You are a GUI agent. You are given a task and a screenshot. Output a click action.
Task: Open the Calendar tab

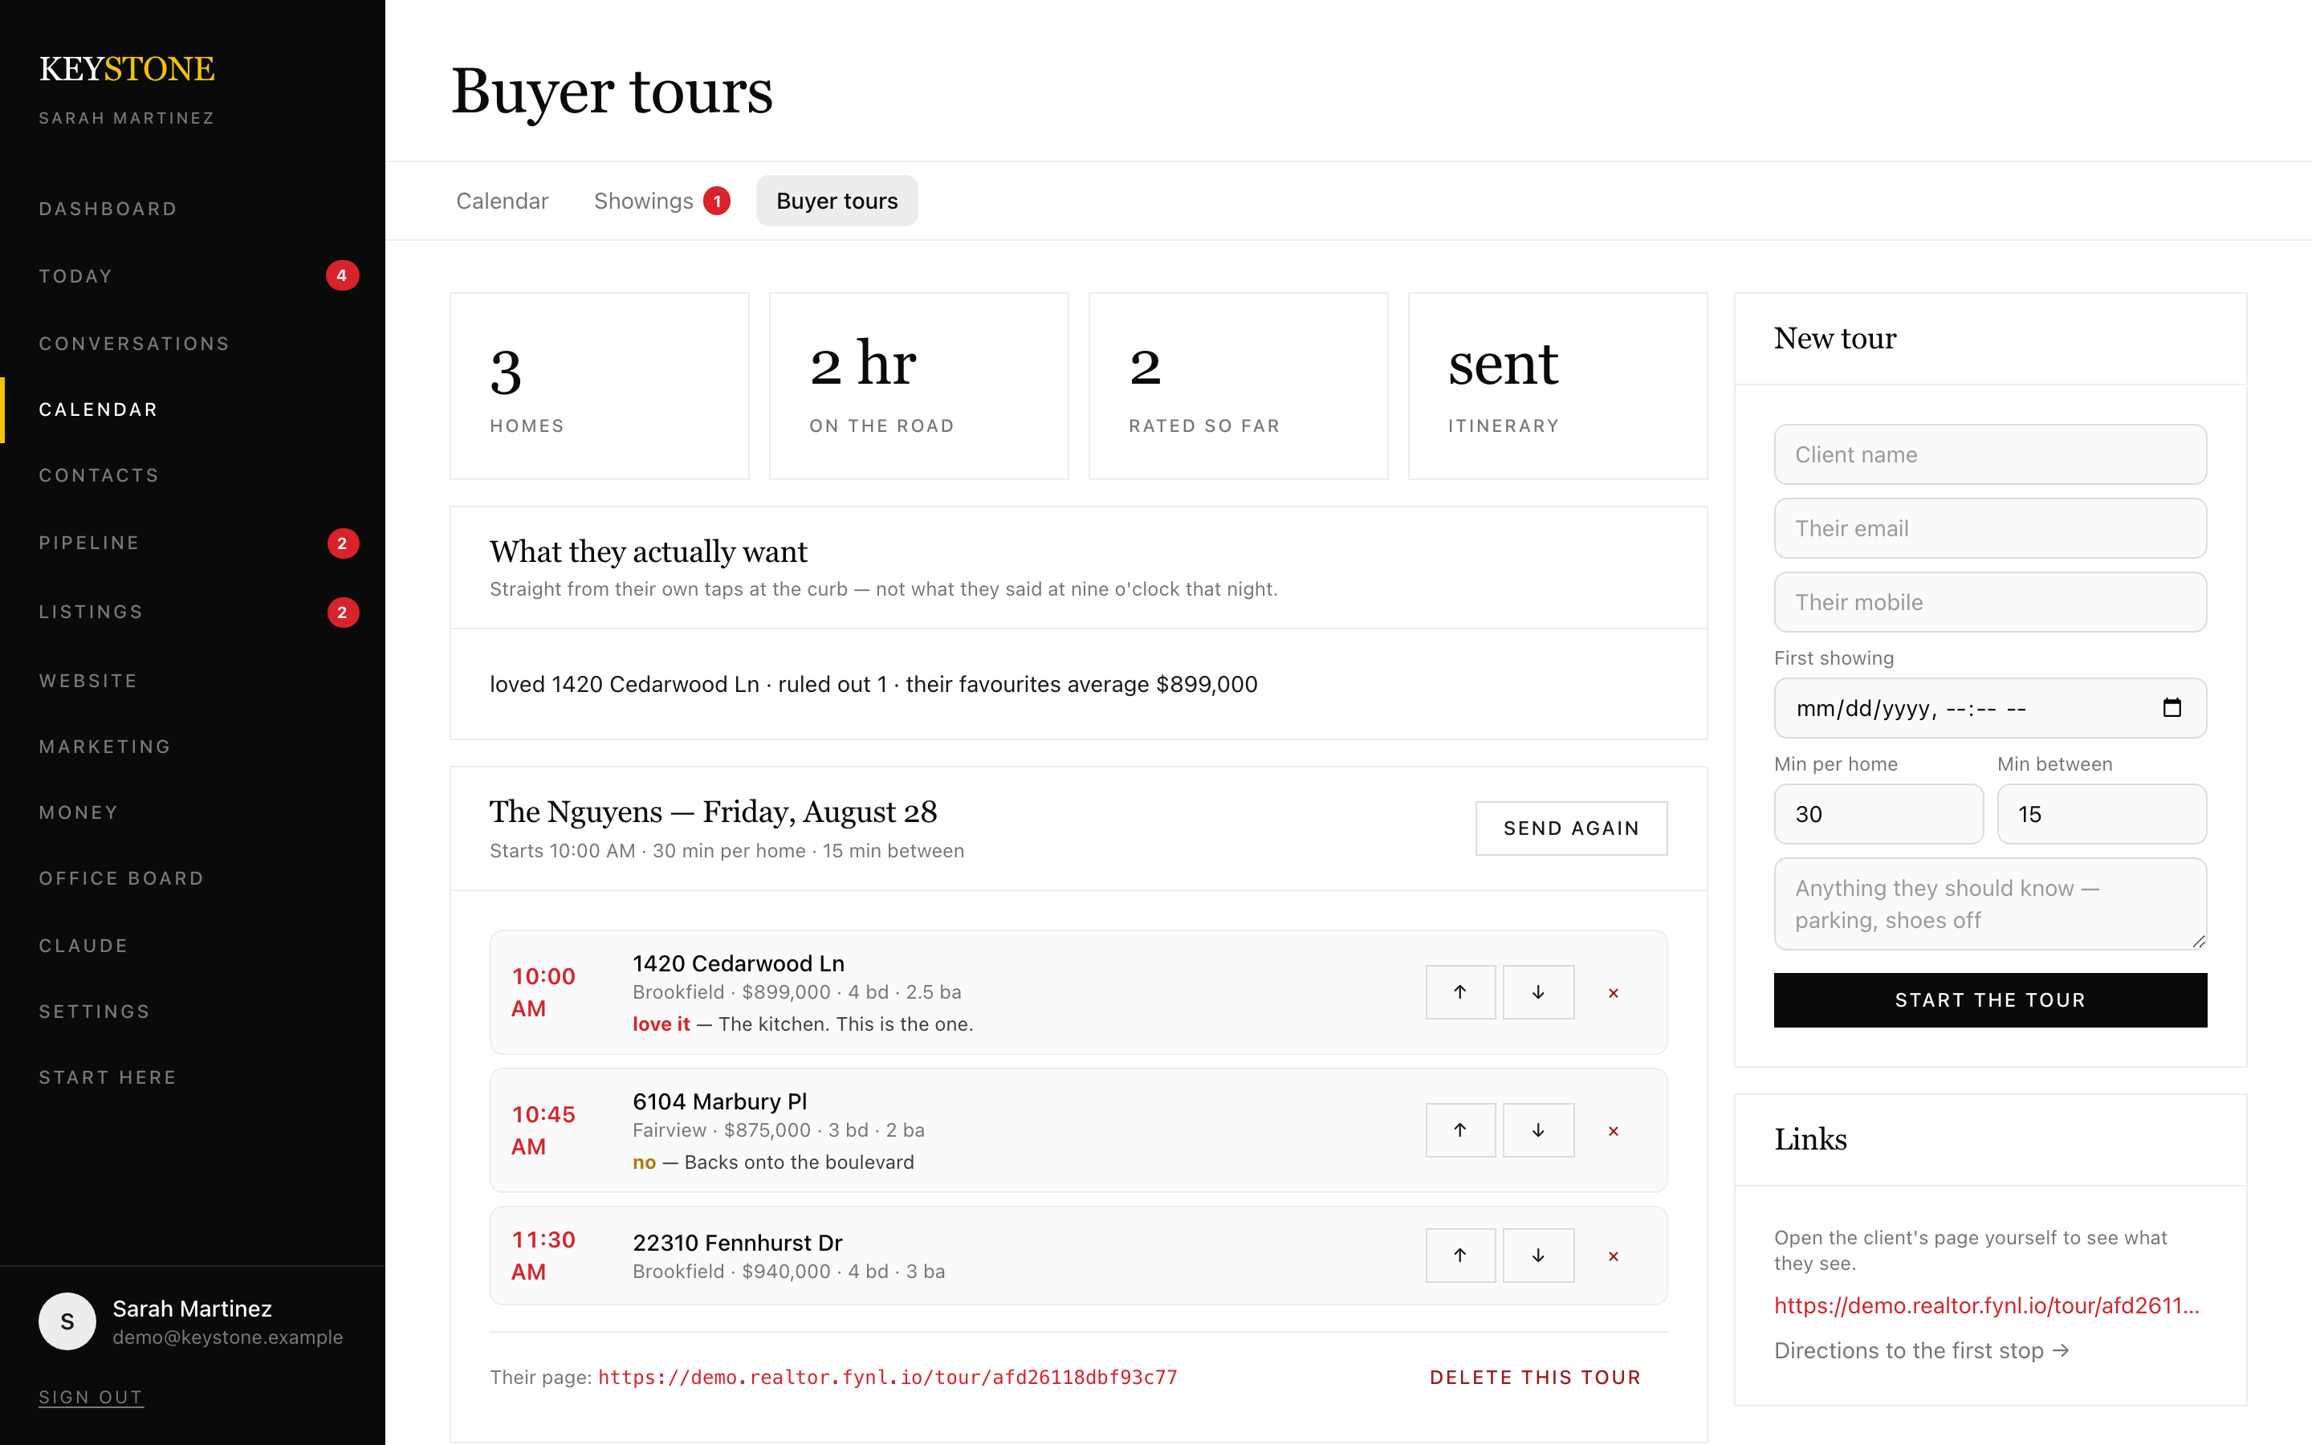tap(503, 201)
